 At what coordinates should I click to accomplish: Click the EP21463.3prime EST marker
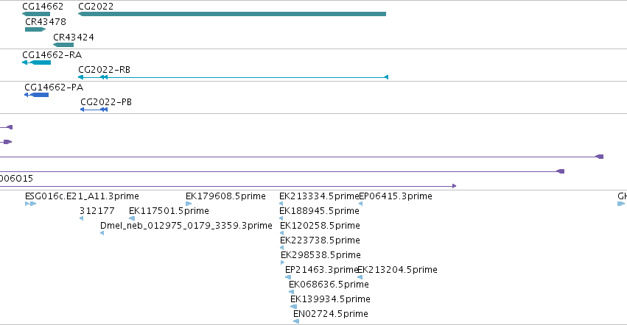point(288,277)
